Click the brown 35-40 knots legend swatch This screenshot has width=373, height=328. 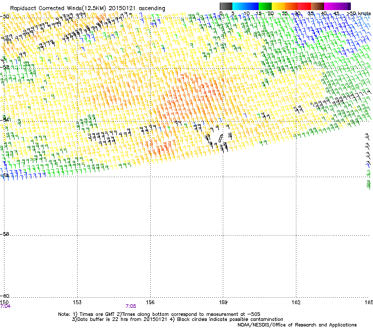pyautogui.click(x=318, y=6)
